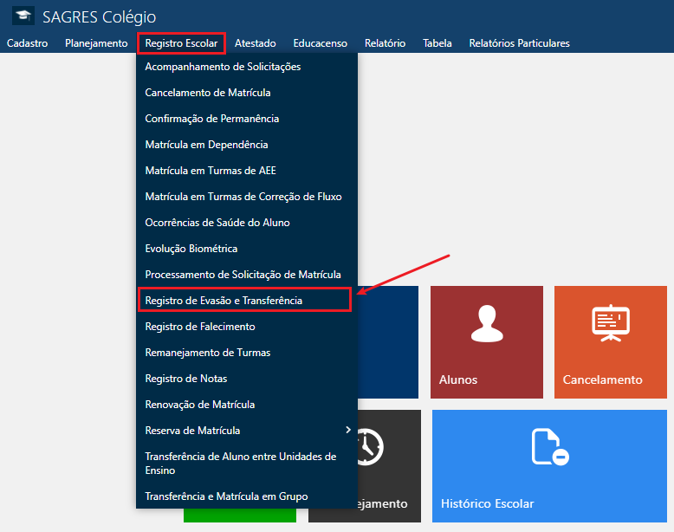Image resolution: width=674 pixels, height=532 pixels.
Task: Choose Acompanhamento de Solicitações
Action: (x=223, y=67)
